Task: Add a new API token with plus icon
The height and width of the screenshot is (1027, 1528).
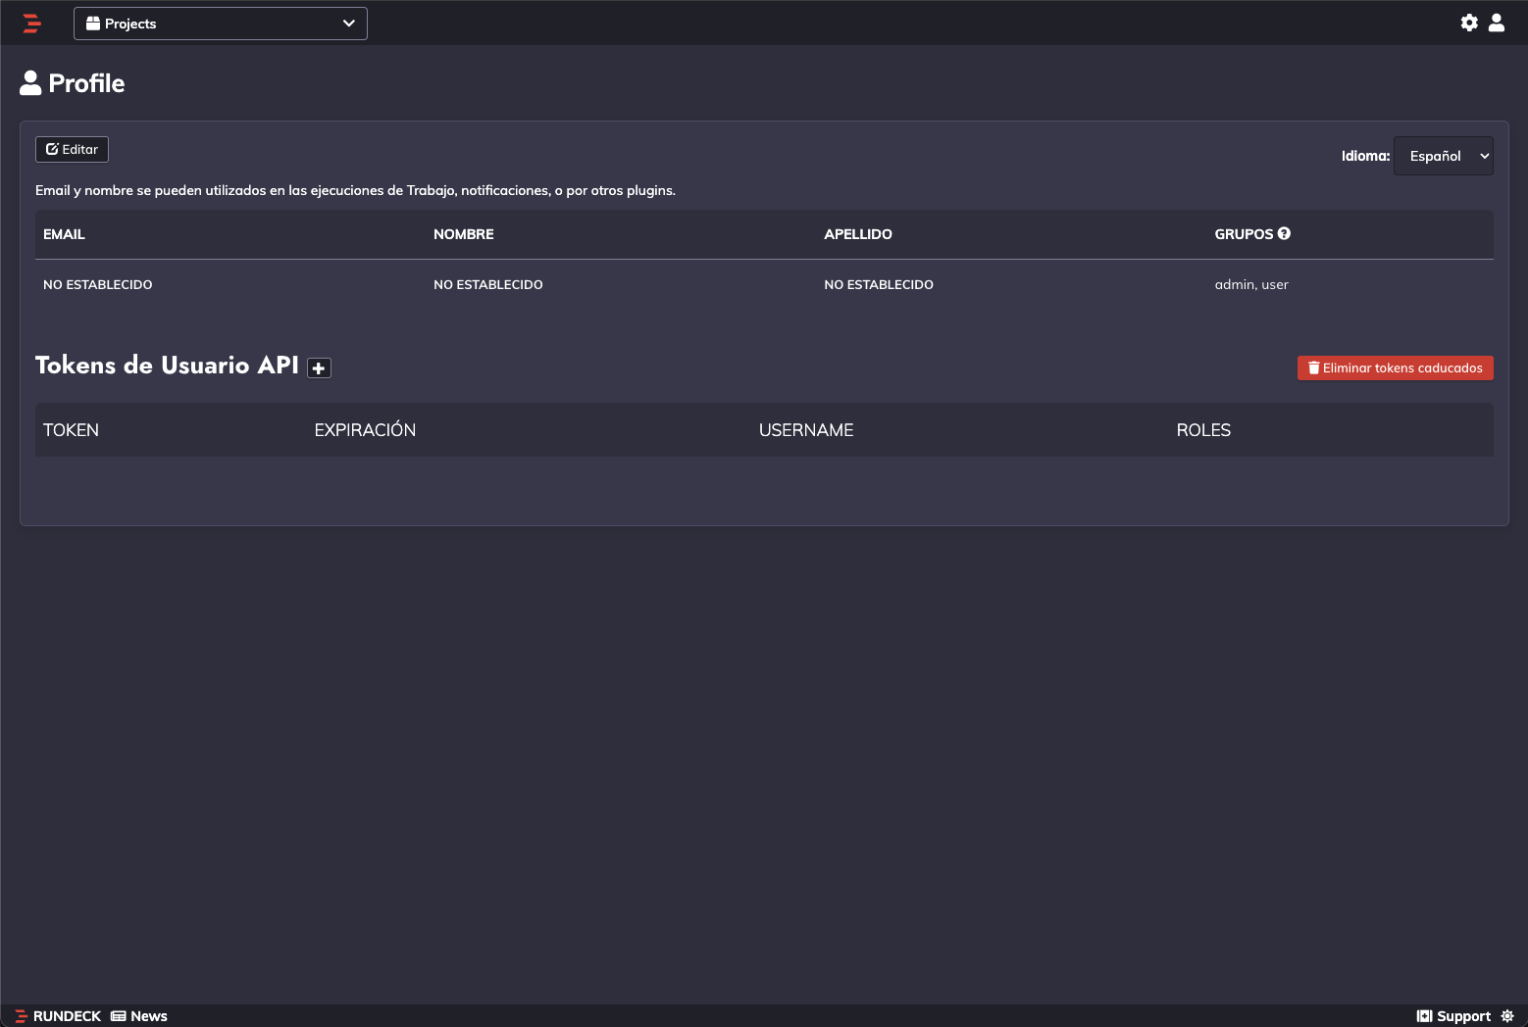Action: point(319,368)
